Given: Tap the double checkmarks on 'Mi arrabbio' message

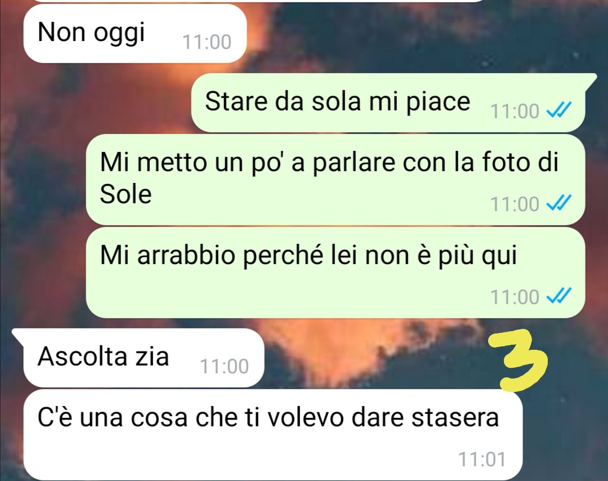Looking at the screenshot, I should (x=558, y=296).
